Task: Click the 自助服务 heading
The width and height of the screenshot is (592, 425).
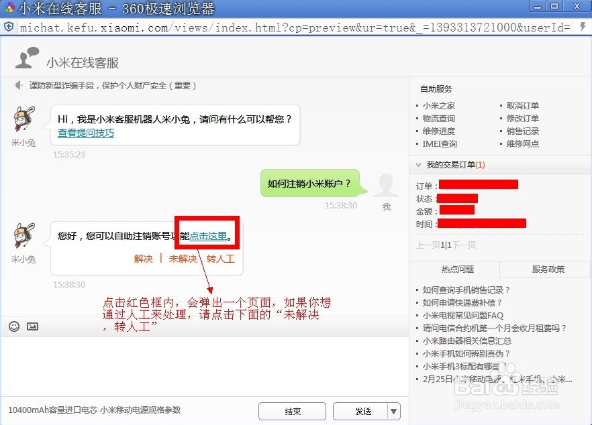Action: [x=436, y=89]
